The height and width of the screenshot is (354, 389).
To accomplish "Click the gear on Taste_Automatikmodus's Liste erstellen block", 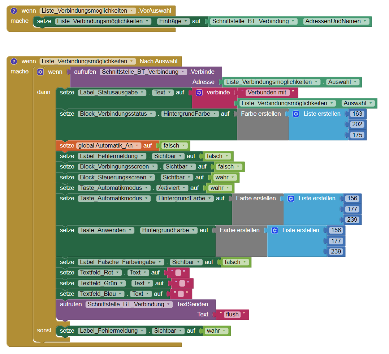I will [291, 199].
